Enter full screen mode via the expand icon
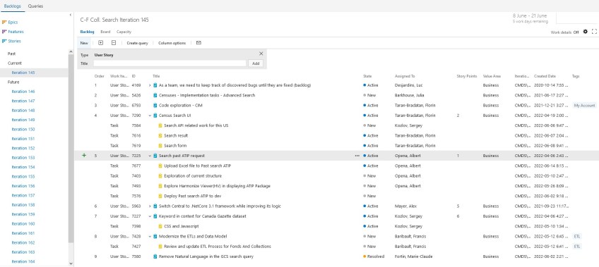The image size is (599, 267). pyautogui.click(x=594, y=32)
